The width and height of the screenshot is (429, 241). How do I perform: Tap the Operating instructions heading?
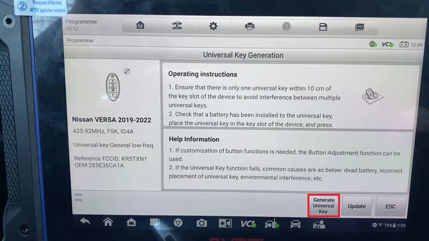(x=203, y=74)
